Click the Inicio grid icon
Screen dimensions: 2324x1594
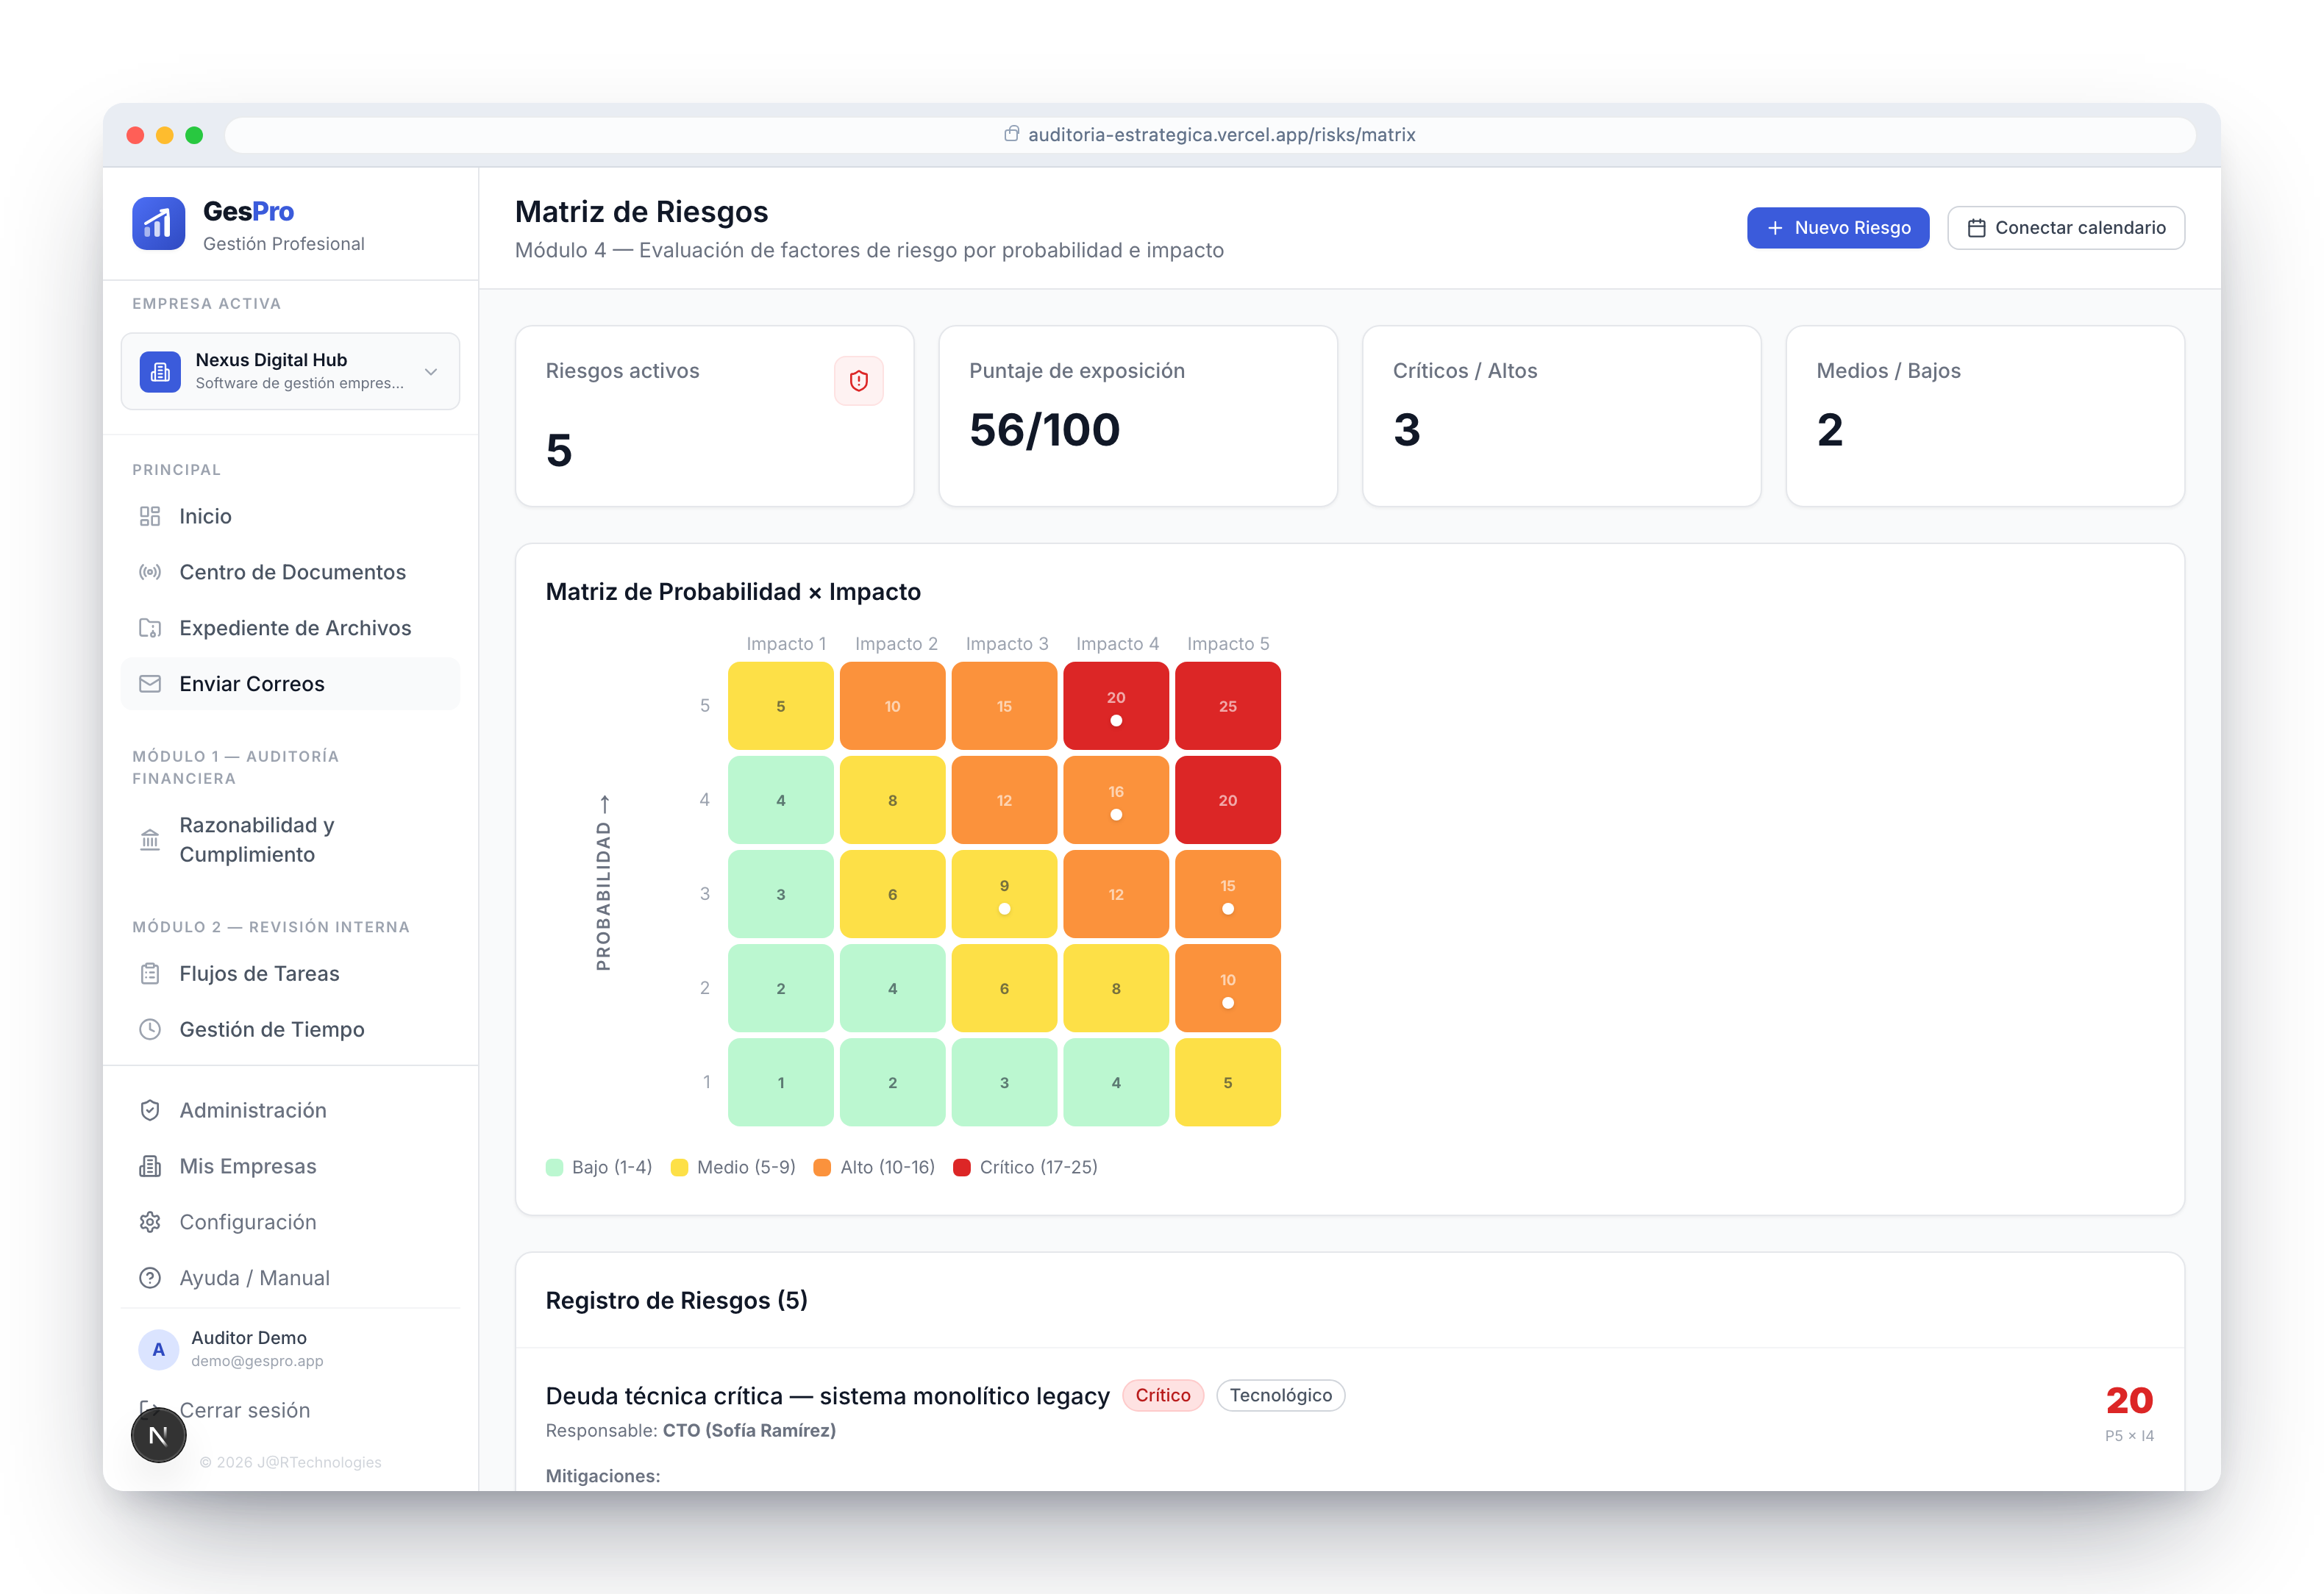(150, 516)
